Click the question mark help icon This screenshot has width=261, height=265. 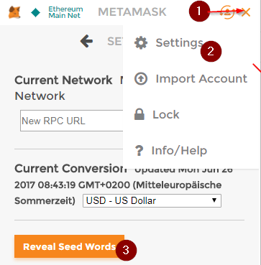point(139,151)
